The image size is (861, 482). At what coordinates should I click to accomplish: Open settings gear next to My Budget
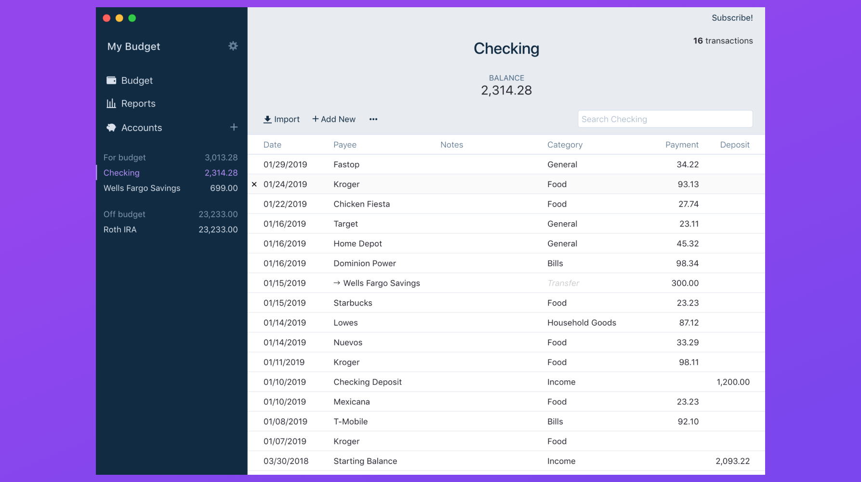pyautogui.click(x=233, y=46)
